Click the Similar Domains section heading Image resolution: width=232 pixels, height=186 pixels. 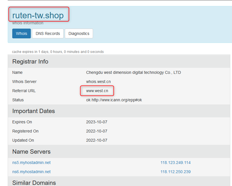[x=34, y=183]
